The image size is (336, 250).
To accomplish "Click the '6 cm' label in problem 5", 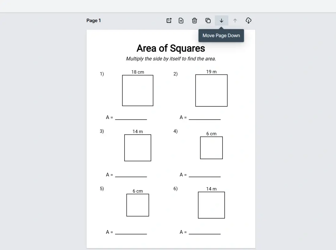I will (x=138, y=191).
